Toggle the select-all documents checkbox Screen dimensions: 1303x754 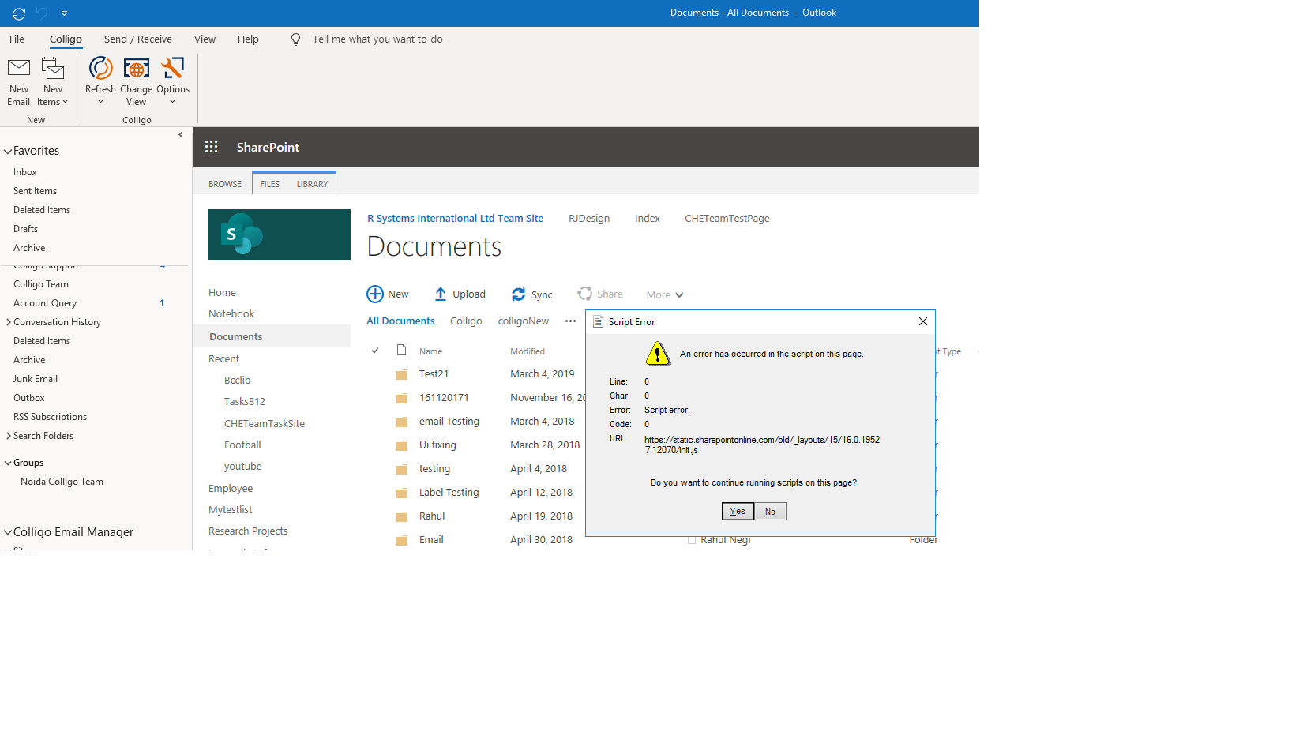click(374, 350)
